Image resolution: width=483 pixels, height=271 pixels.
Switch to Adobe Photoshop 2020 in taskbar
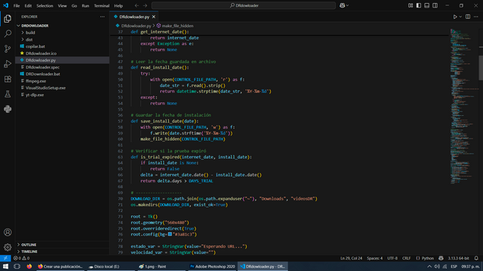212,266
